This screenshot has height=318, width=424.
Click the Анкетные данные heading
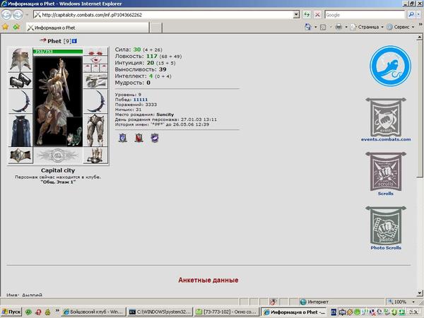(x=208, y=280)
